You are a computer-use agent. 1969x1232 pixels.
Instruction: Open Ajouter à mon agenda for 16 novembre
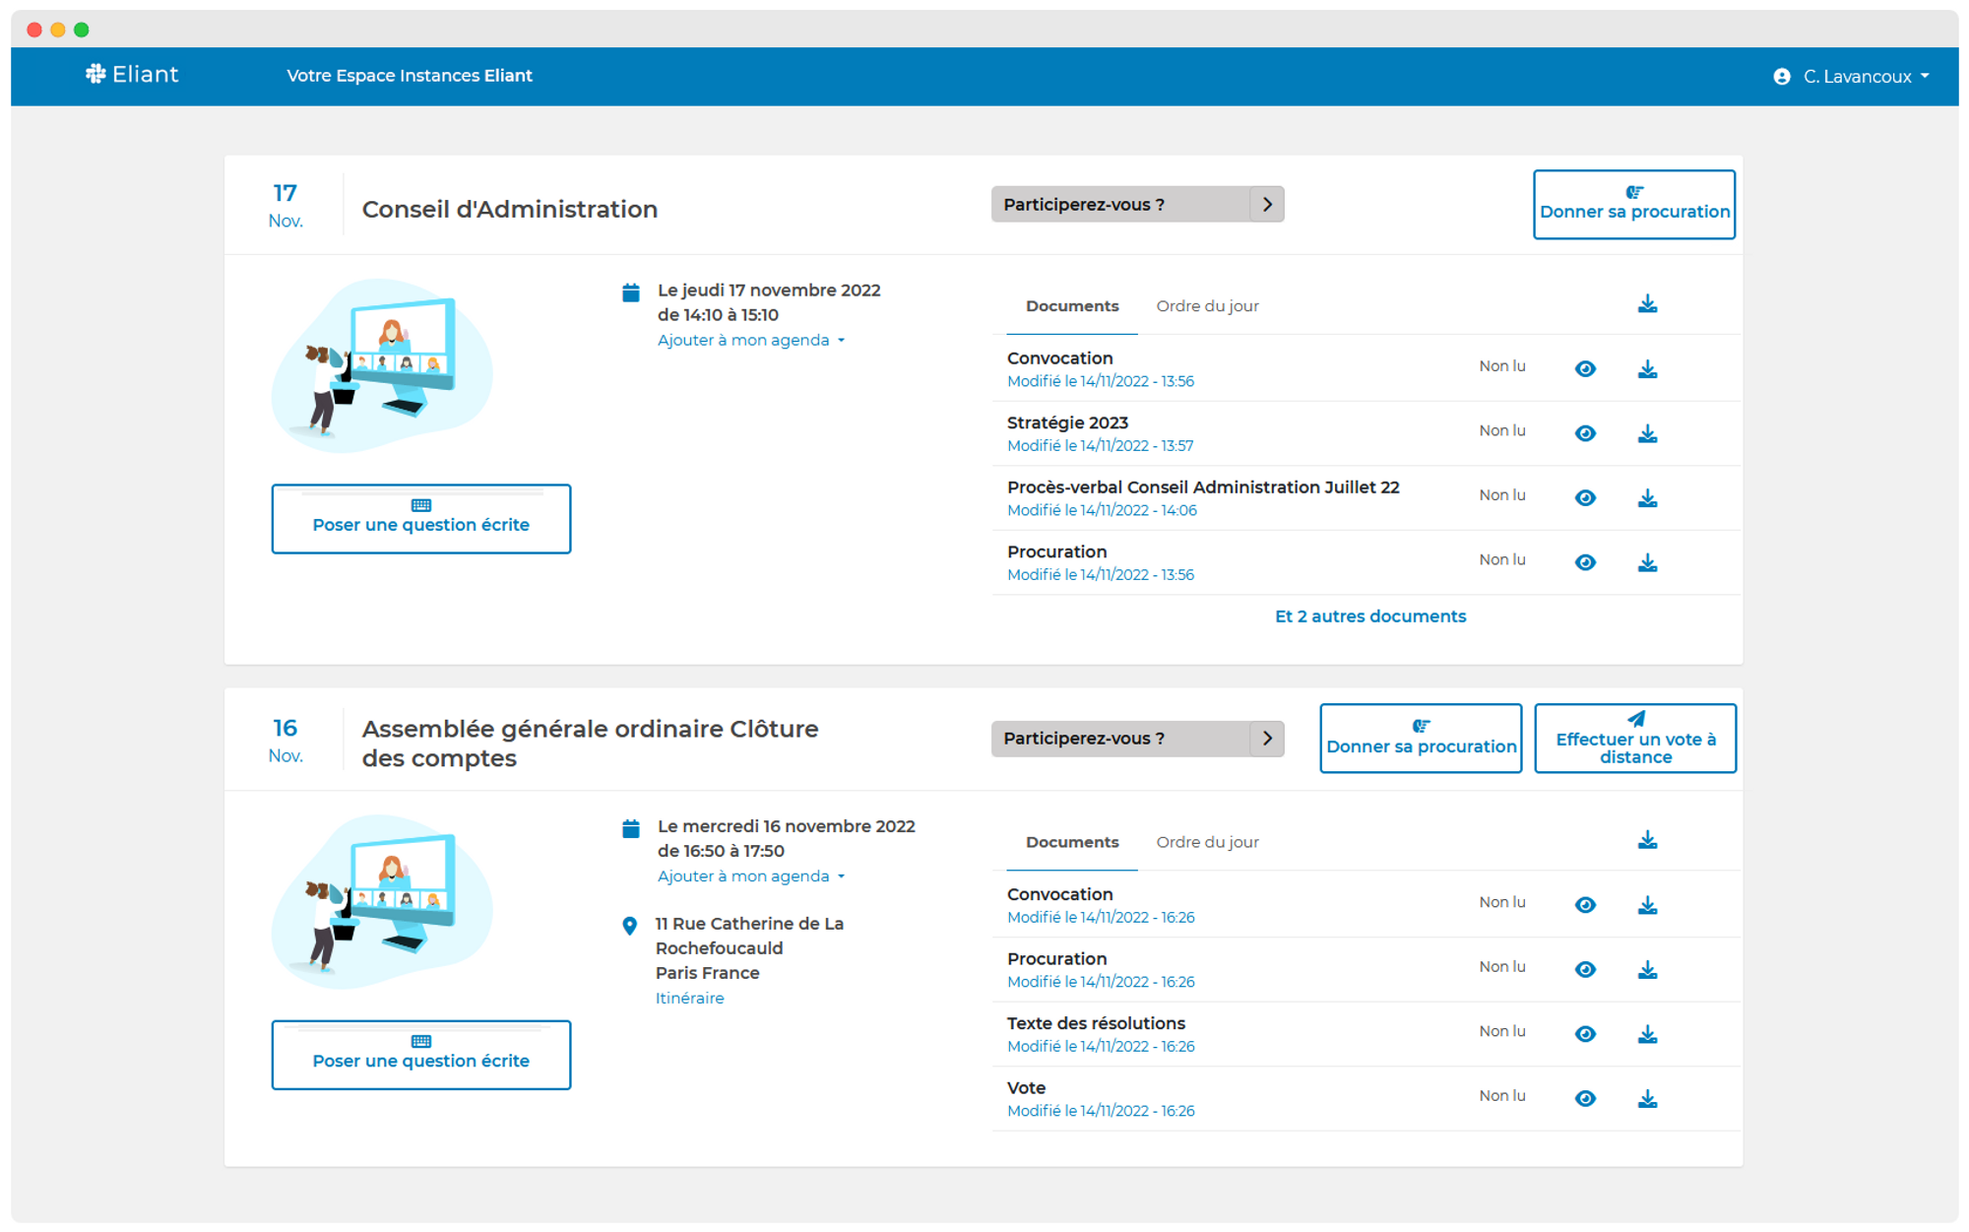(750, 876)
